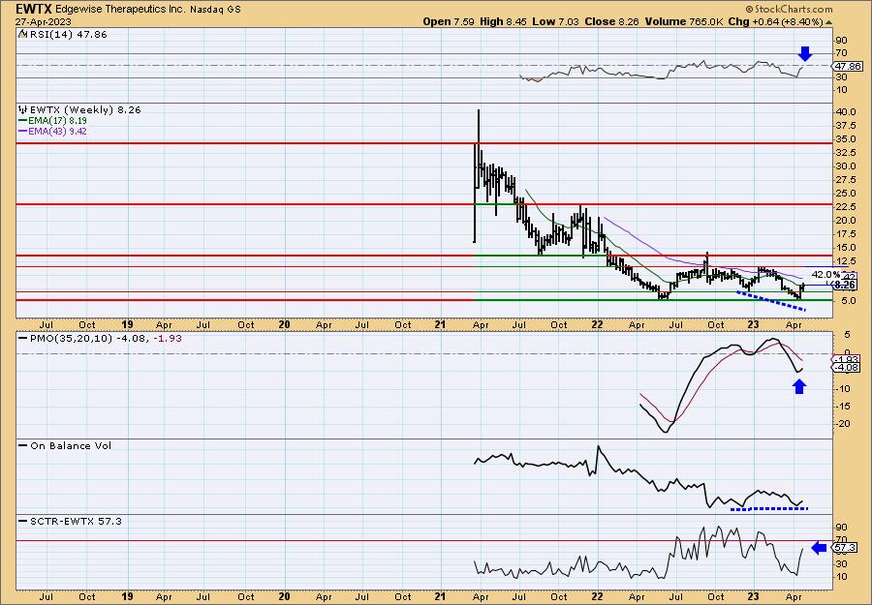Click the -4.08 PMO value tag on the right axis
Viewport: 872px width, 605px height.
(847, 368)
